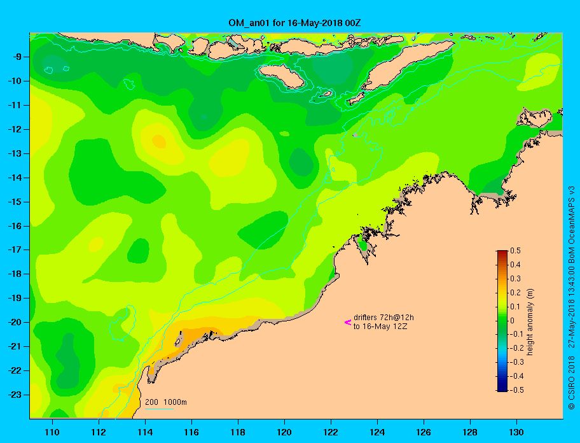Viewport: 580px width, 443px height.
Task: Click latitude axis label "-22"
Action: [15, 370]
